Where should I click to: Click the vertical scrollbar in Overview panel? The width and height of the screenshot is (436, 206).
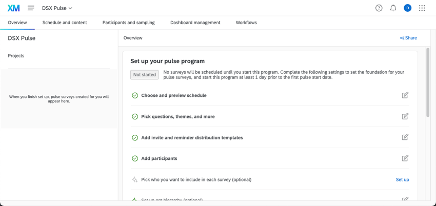pyautogui.click(x=427, y=85)
